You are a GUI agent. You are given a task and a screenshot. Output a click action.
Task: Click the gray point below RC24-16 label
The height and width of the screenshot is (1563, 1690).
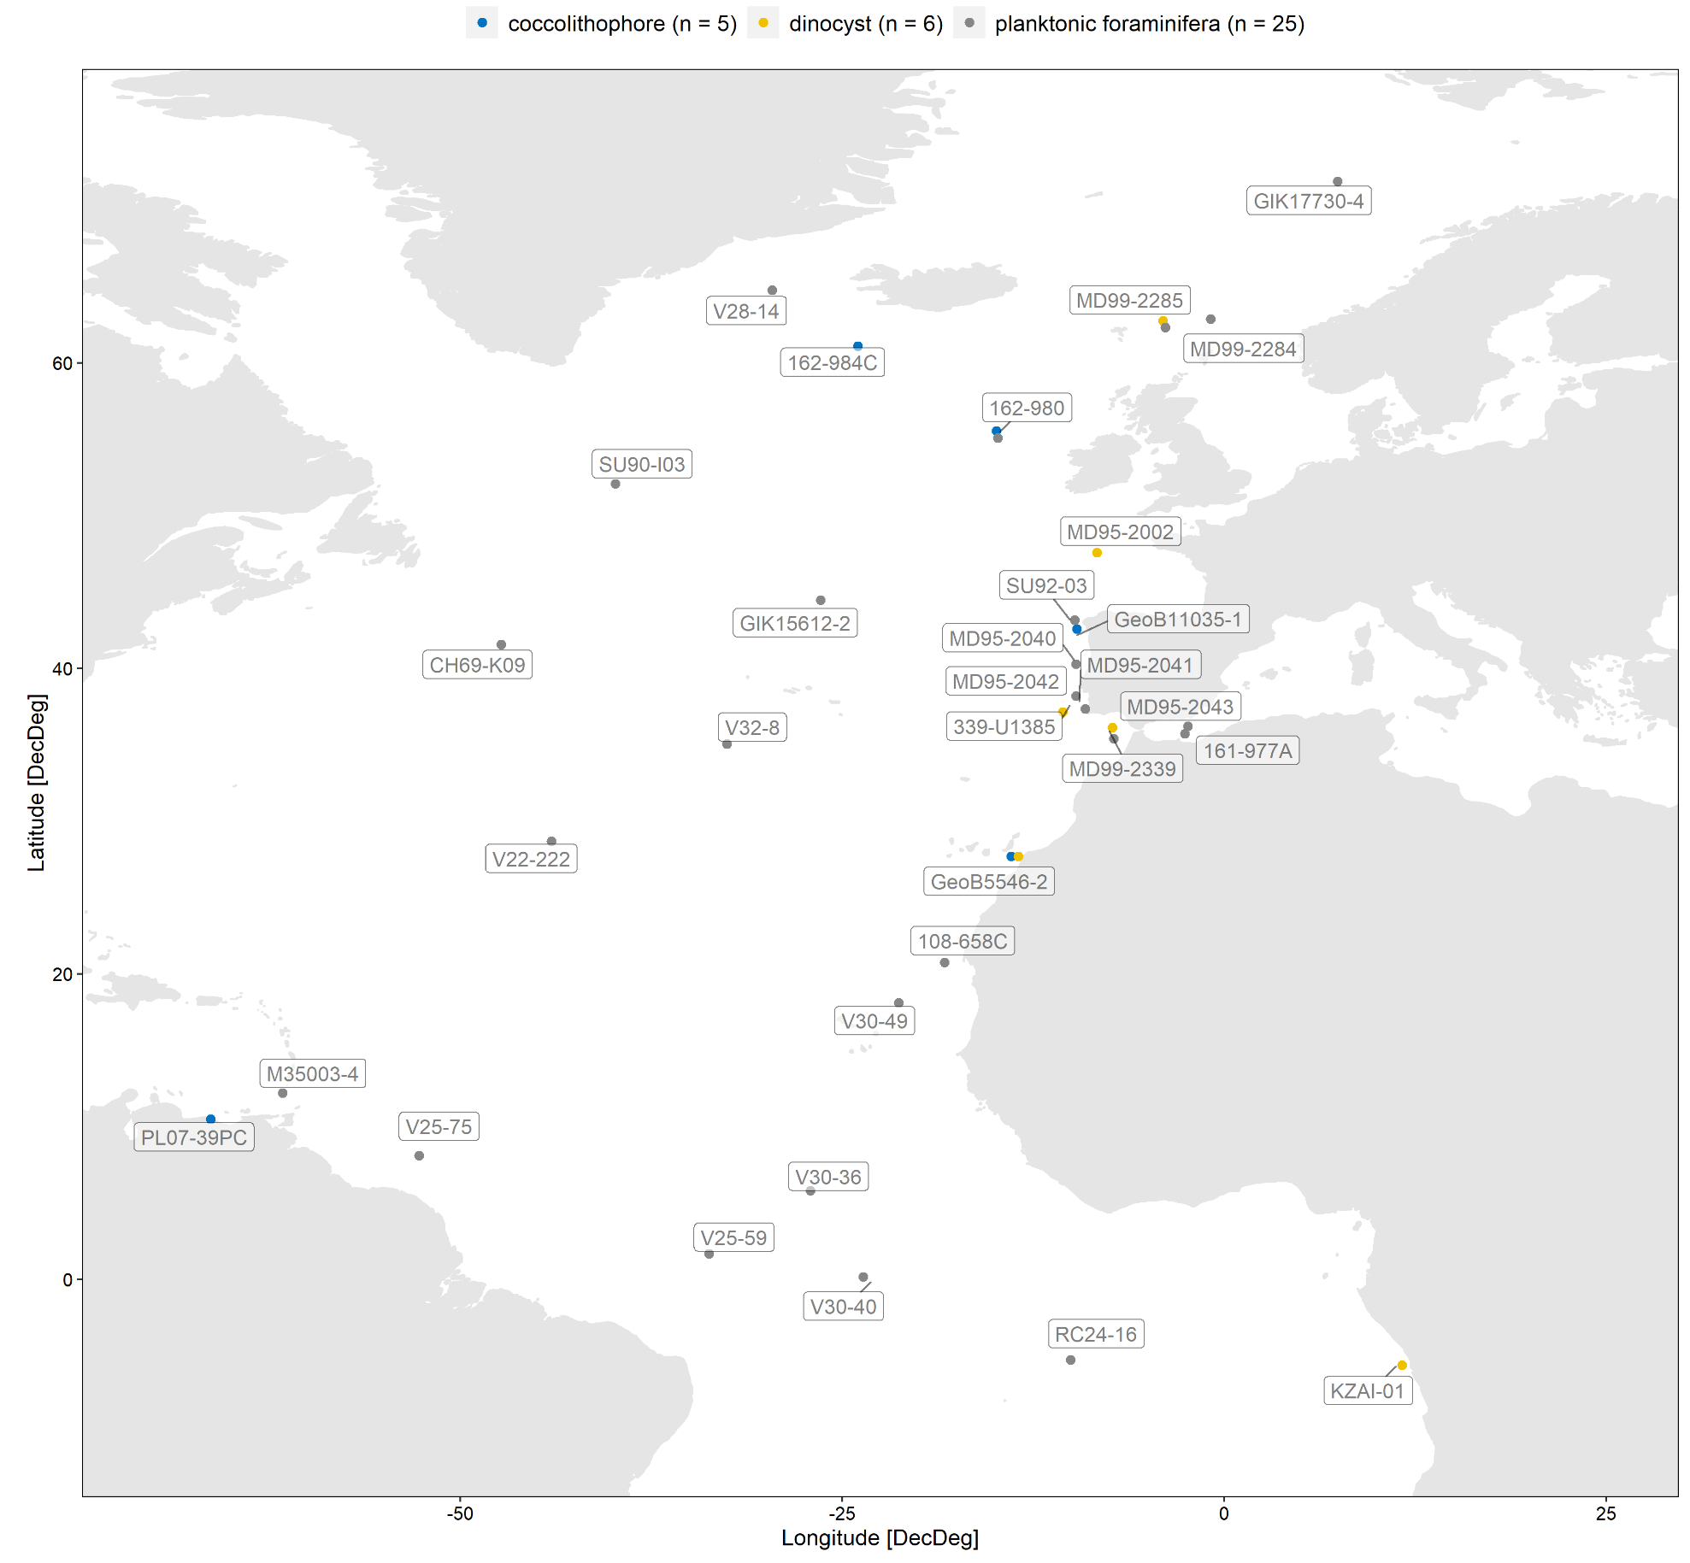click(1070, 1360)
